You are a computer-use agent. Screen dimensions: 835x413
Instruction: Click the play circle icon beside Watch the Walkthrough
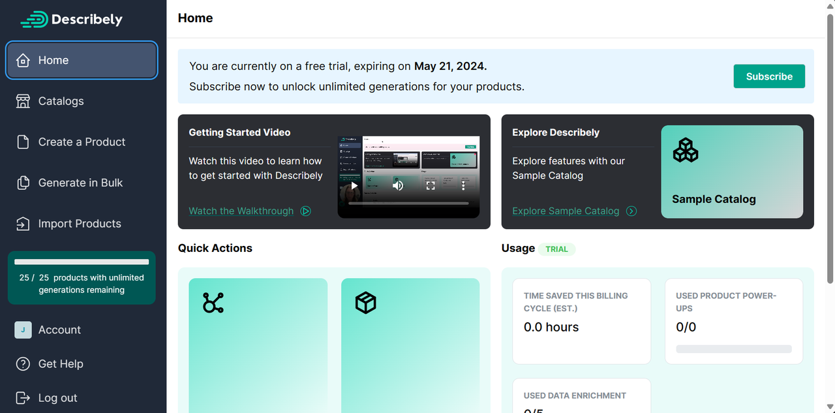pos(305,211)
